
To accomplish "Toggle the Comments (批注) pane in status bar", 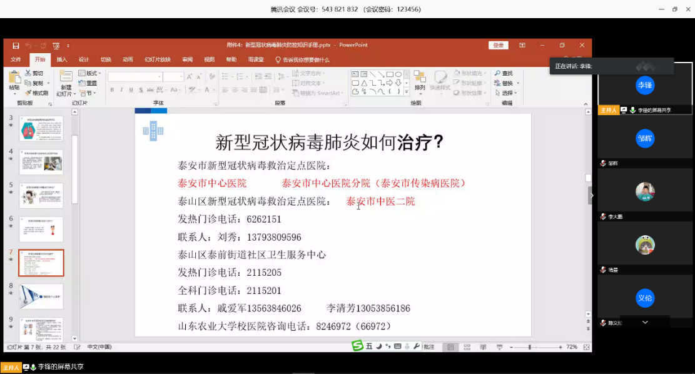I will (x=429, y=346).
